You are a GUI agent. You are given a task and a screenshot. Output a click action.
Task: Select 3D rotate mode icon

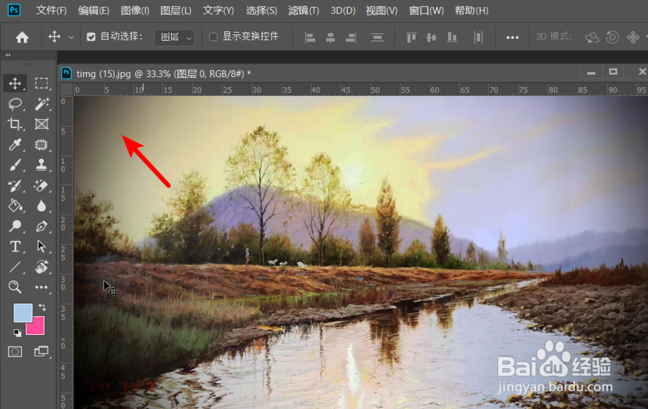[592, 37]
